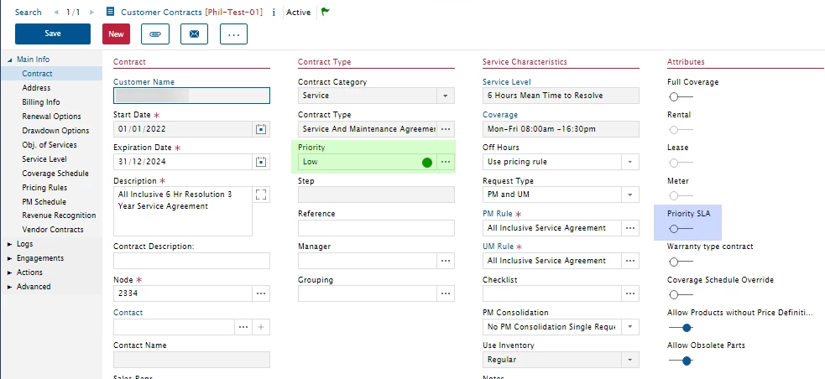Expand the Logs section in sidebar
The image size is (825, 379).
[10, 244]
